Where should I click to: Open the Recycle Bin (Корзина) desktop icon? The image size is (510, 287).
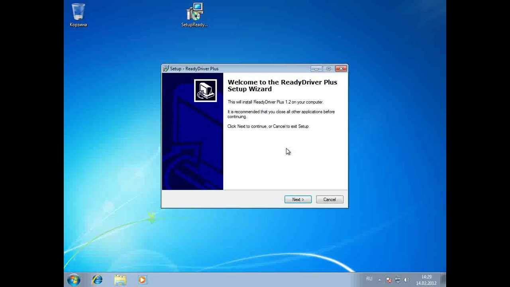pyautogui.click(x=78, y=15)
